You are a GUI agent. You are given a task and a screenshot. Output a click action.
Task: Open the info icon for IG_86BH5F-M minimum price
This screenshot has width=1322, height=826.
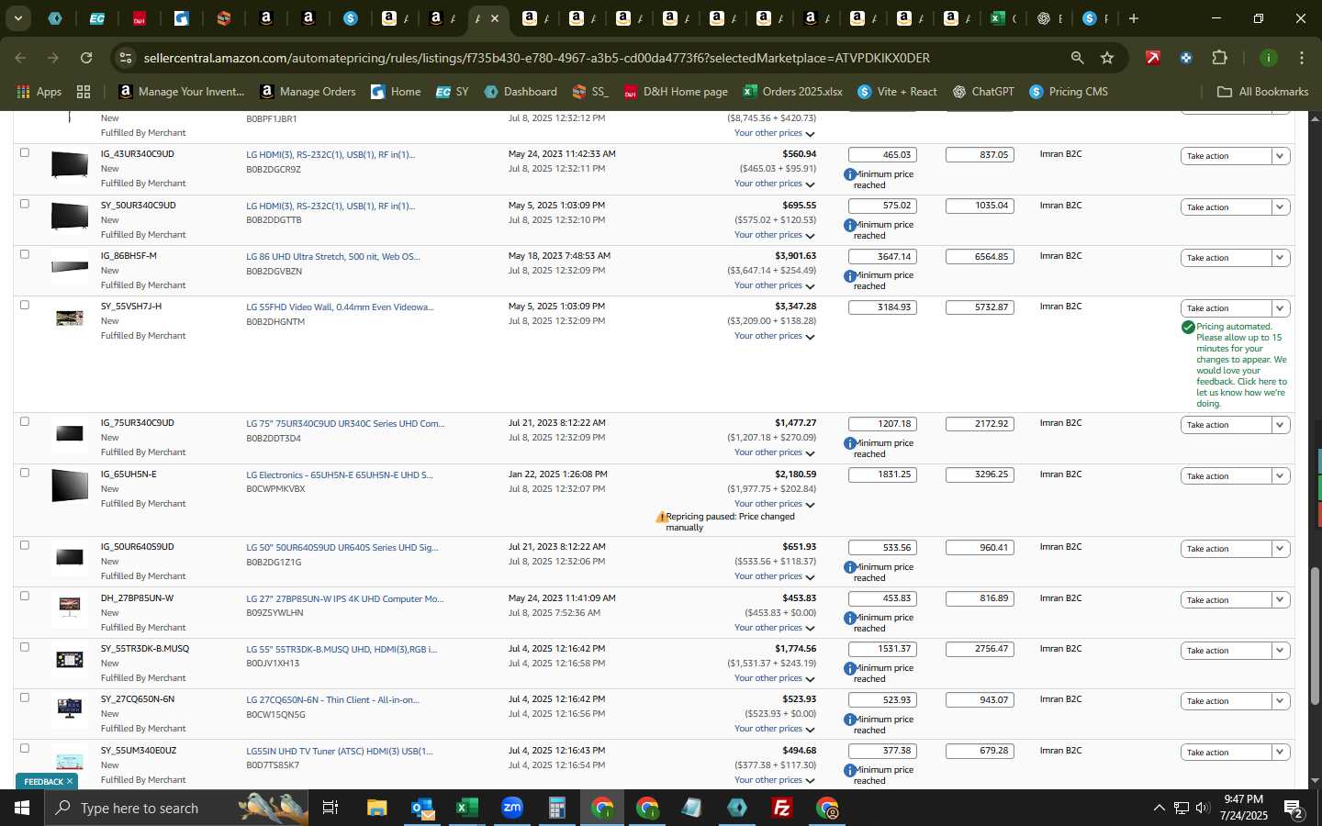(850, 275)
